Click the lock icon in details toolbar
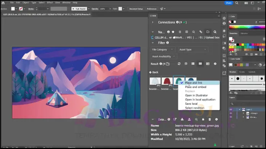 203,119
